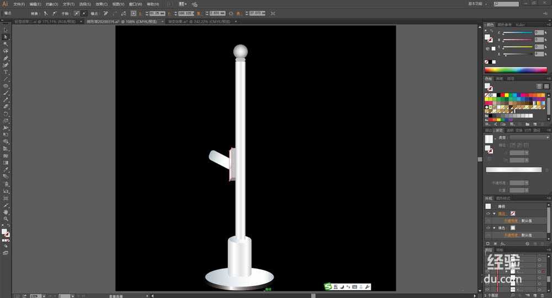Click the 不透明度 link under fill
This screenshot has width=552, height=298.
511,235
